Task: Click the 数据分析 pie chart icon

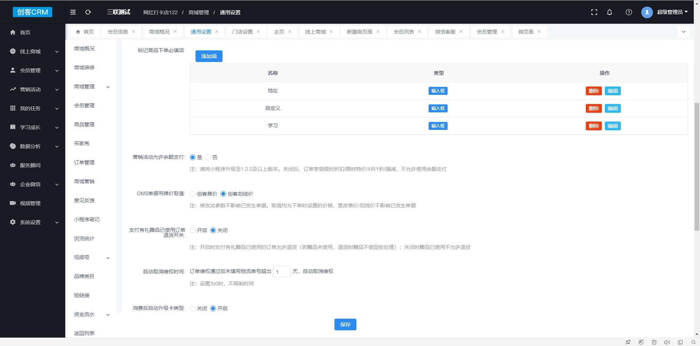Action: [13, 146]
